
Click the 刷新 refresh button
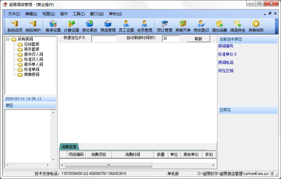pyautogui.click(x=198, y=39)
